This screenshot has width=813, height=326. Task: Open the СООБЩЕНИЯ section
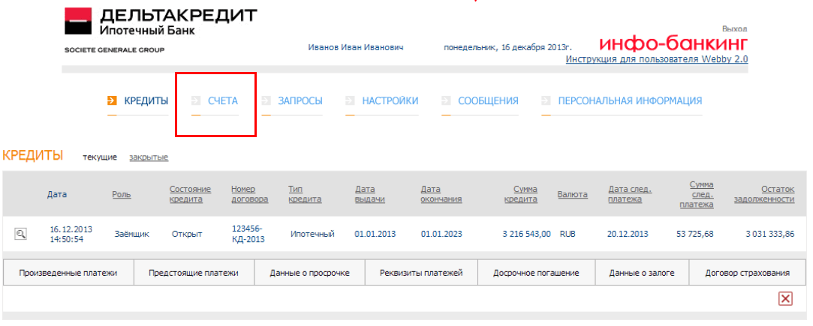click(488, 101)
